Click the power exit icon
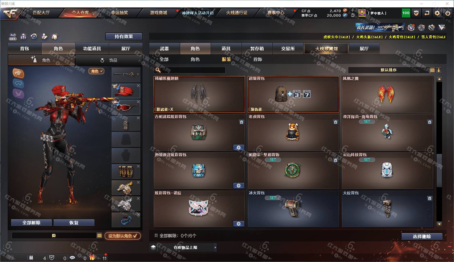 (448, 13)
